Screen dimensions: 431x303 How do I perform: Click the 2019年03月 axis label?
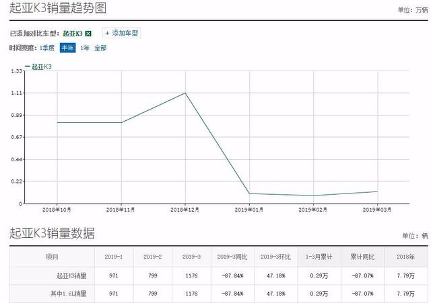377,210
